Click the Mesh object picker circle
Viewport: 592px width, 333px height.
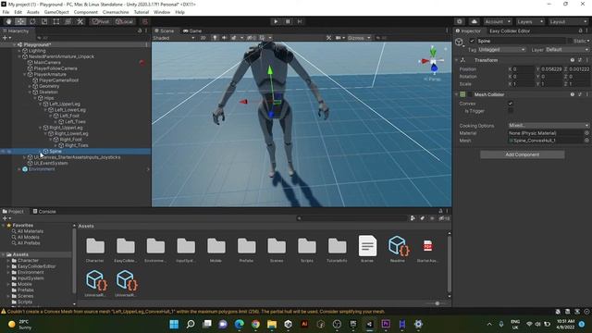(586, 141)
